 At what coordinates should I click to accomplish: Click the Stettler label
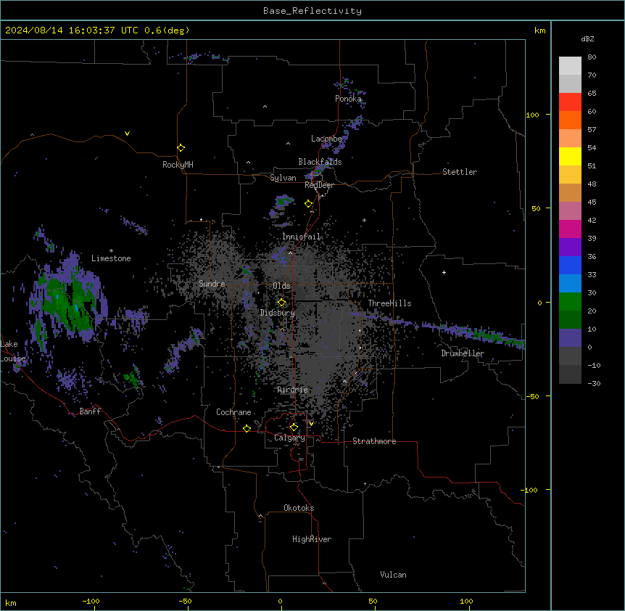click(x=460, y=172)
